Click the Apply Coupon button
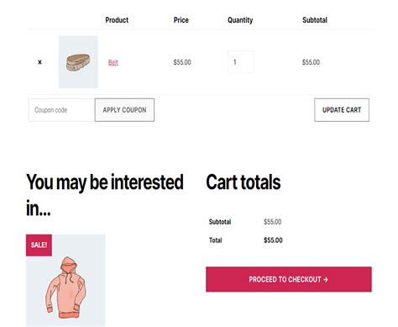The height and width of the screenshot is (327, 398). pos(124,110)
